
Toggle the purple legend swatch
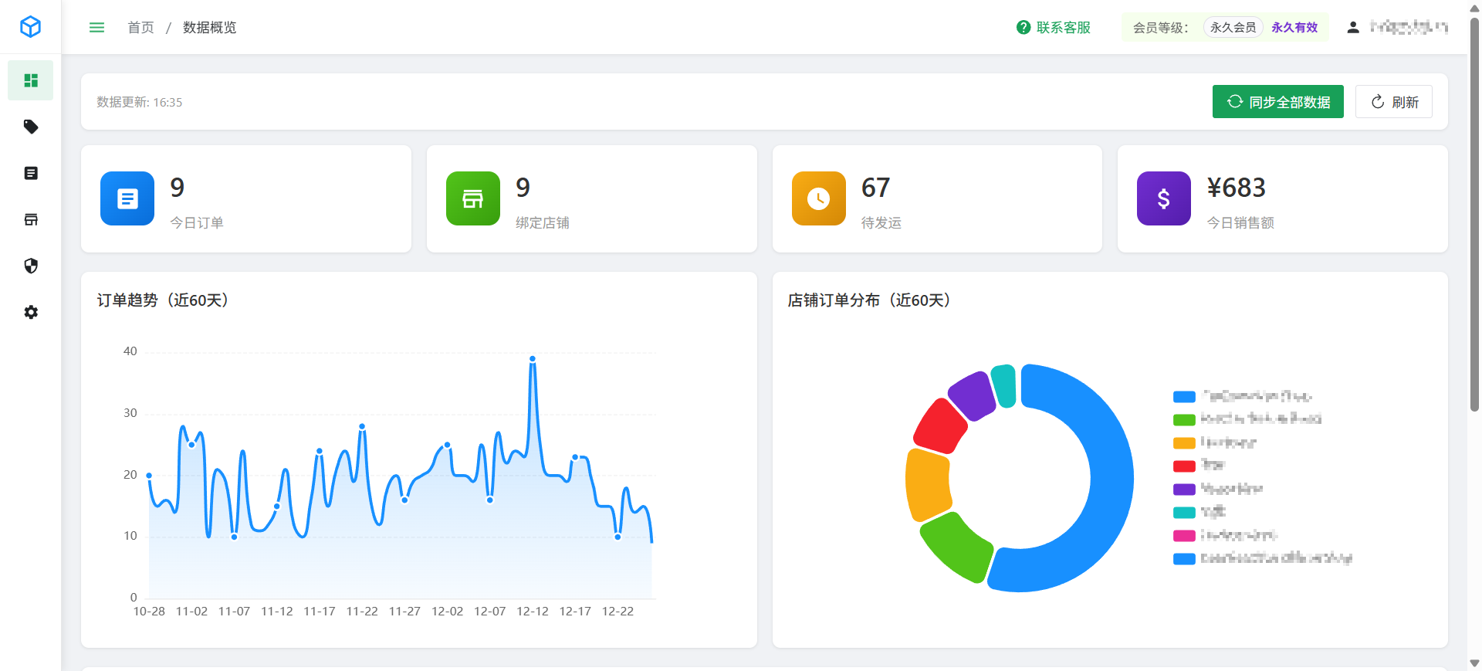pyautogui.click(x=1184, y=490)
